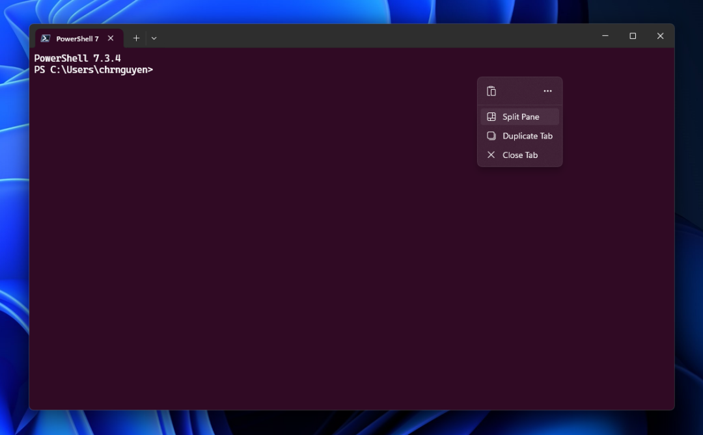Switch to the PowerShell 7 tab
This screenshot has width=703, height=435.
pyautogui.click(x=79, y=38)
